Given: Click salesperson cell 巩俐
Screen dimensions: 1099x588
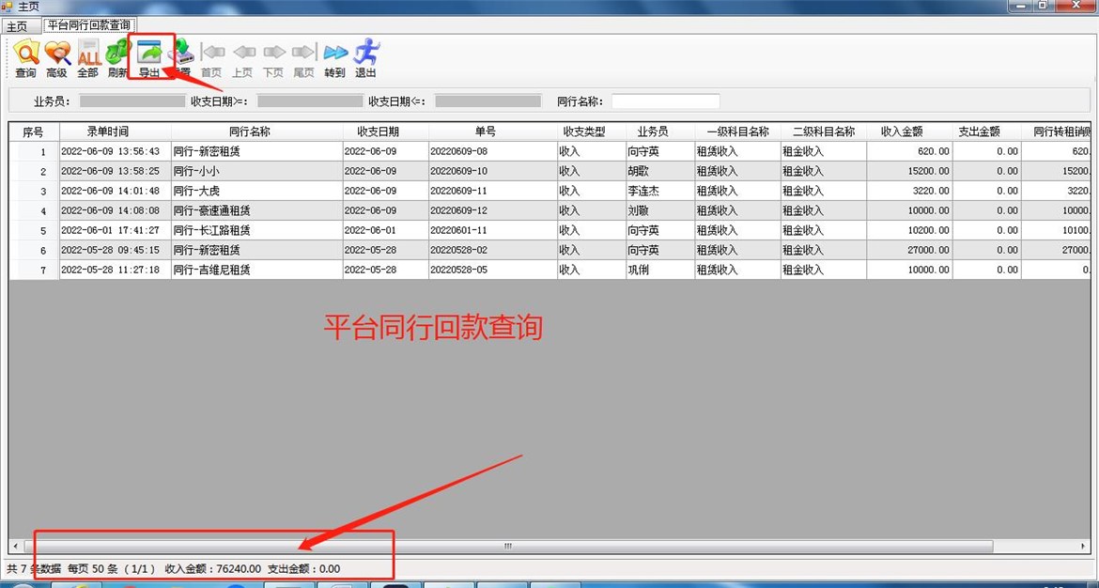Looking at the screenshot, I should point(660,270).
